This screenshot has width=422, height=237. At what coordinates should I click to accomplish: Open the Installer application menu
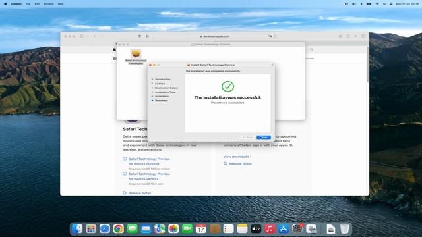pyautogui.click(x=16, y=4)
